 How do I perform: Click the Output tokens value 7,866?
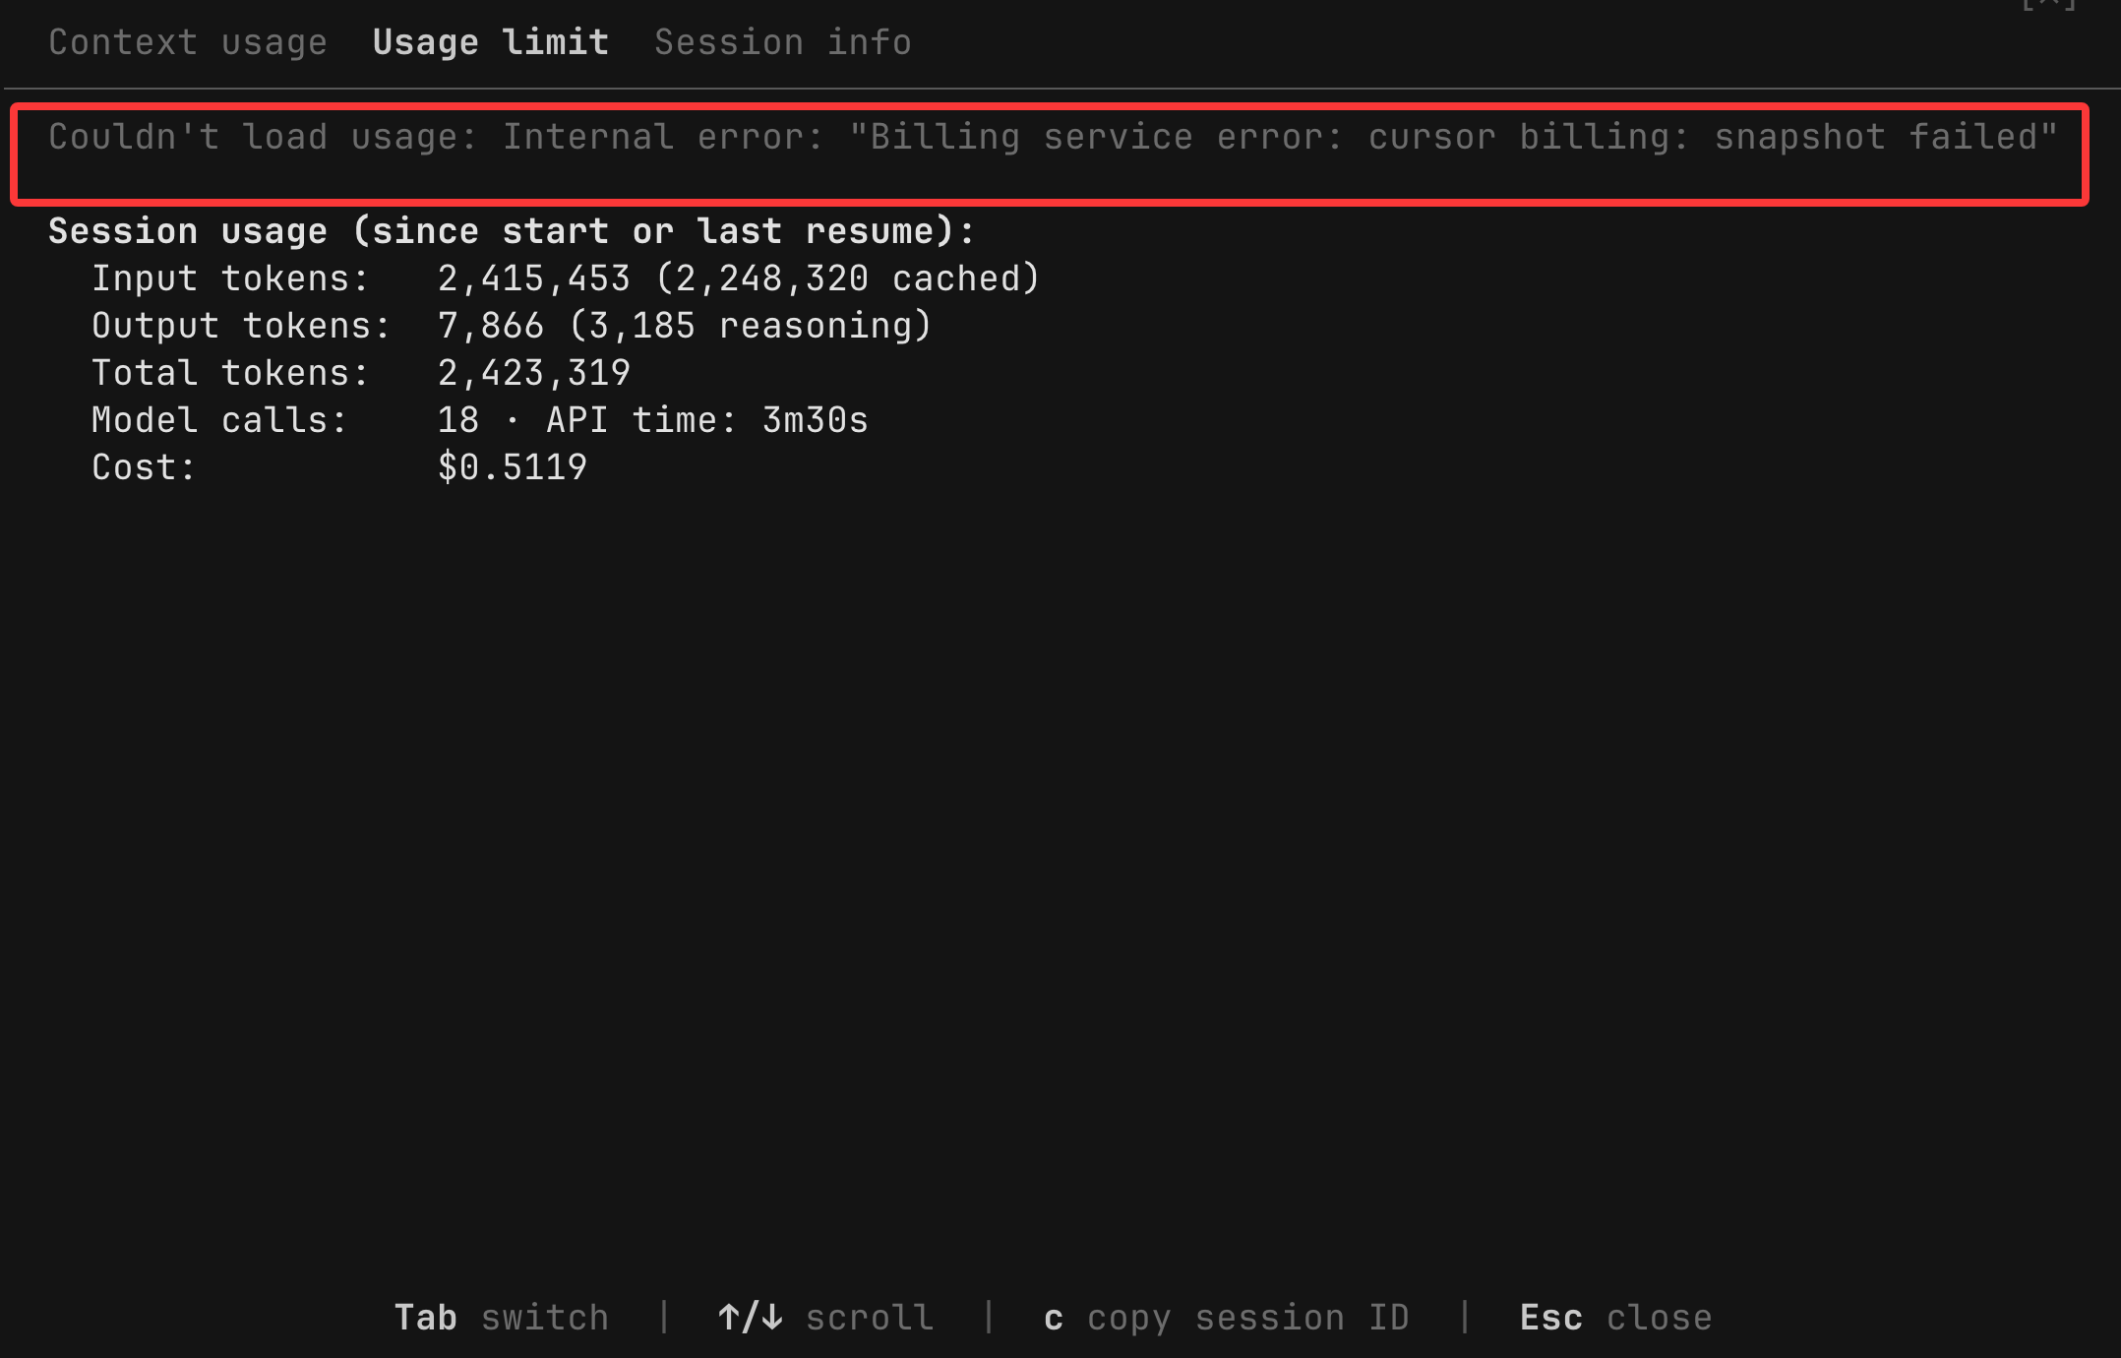click(x=490, y=326)
